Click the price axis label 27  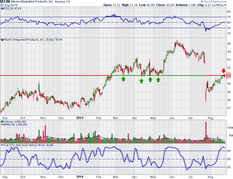(x=229, y=108)
